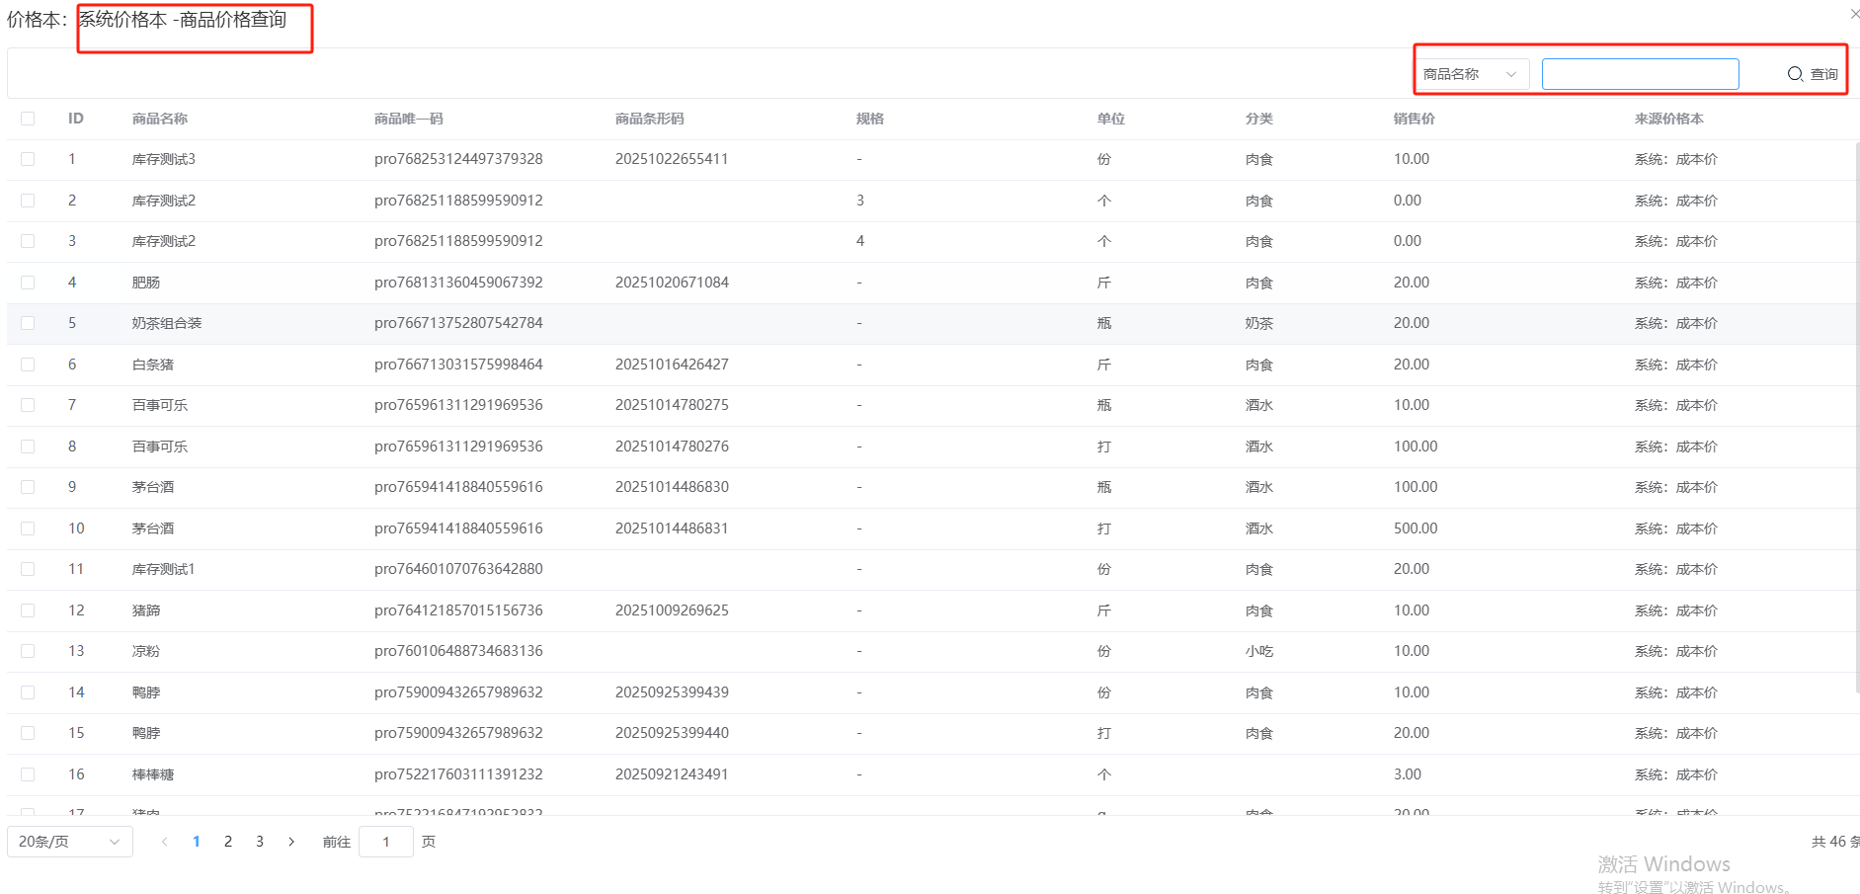Select checkbox for 棒棒糖 row
The width and height of the screenshot is (1860, 894).
coord(28,774)
